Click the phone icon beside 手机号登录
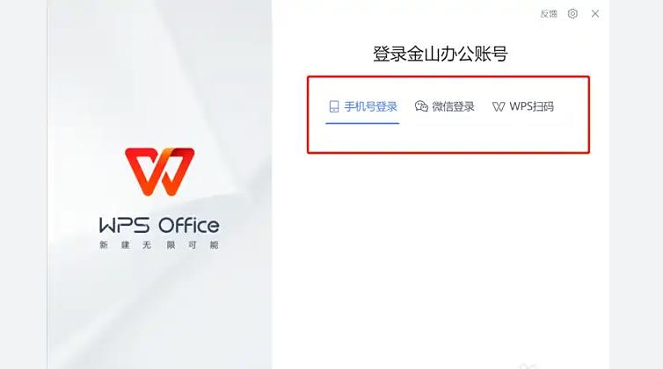The height and width of the screenshot is (369, 663). pos(334,106)
